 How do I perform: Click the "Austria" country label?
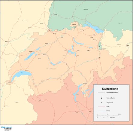[x=119, y=44]
